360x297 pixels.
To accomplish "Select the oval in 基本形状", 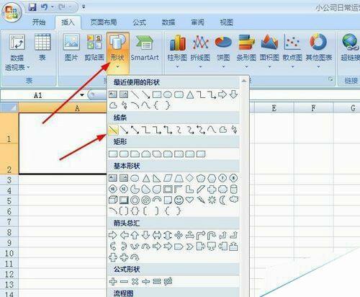I will point(135,178).
